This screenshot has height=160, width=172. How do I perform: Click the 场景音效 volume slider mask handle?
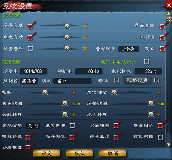tap(67, 25)
